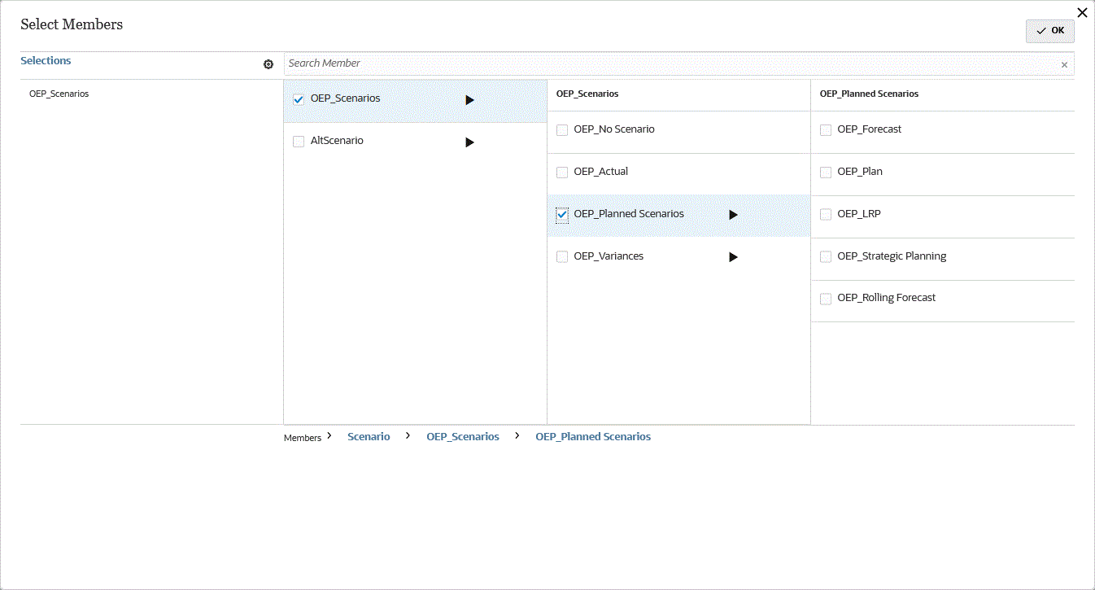Focus the Search Member input field

(667, 63)
